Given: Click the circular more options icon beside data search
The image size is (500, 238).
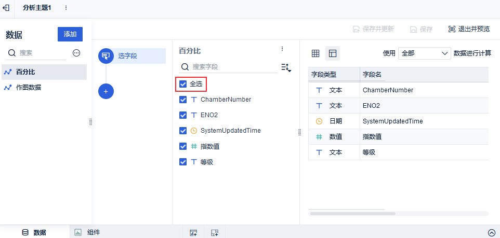Looking at the screenshot, I should 76,53.
